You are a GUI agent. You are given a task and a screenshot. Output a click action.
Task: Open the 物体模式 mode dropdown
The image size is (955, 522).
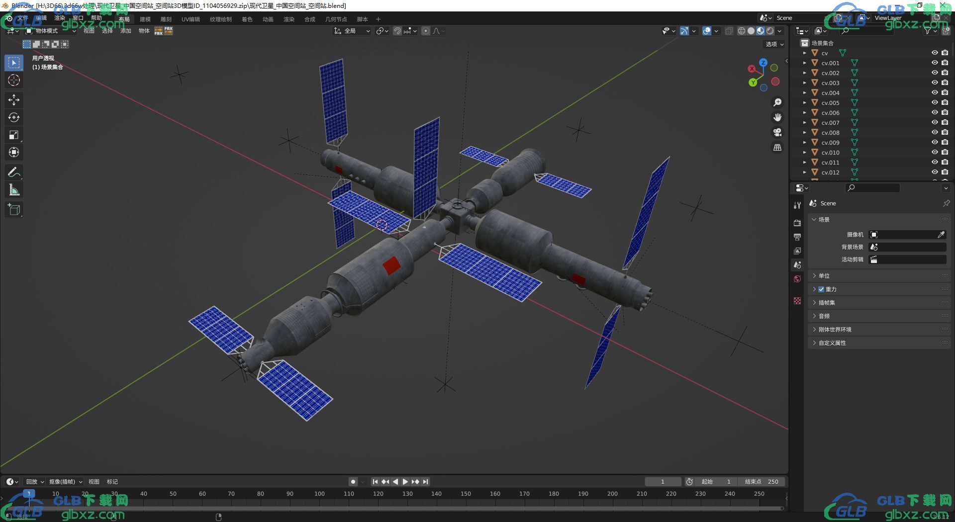(x=50, y=31)
